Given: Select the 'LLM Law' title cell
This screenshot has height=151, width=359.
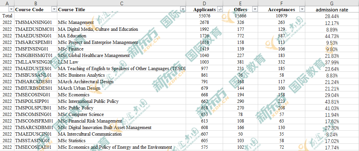Looking at the screenshot, I should 122,62.
